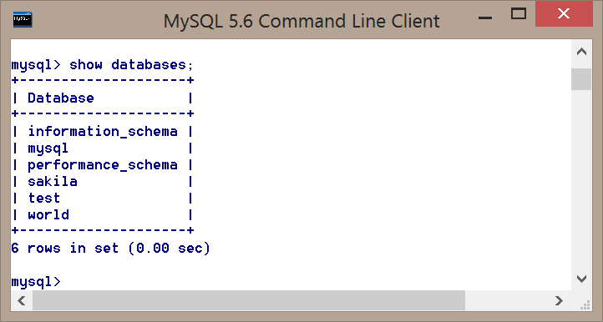Maximize the MySQL Command Line Client window

click(519, 14)
